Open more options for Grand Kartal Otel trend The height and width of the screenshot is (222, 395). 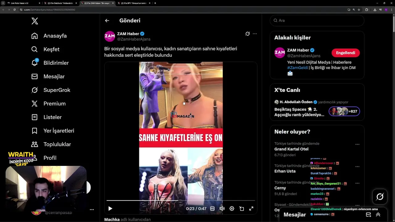(357, 144)
